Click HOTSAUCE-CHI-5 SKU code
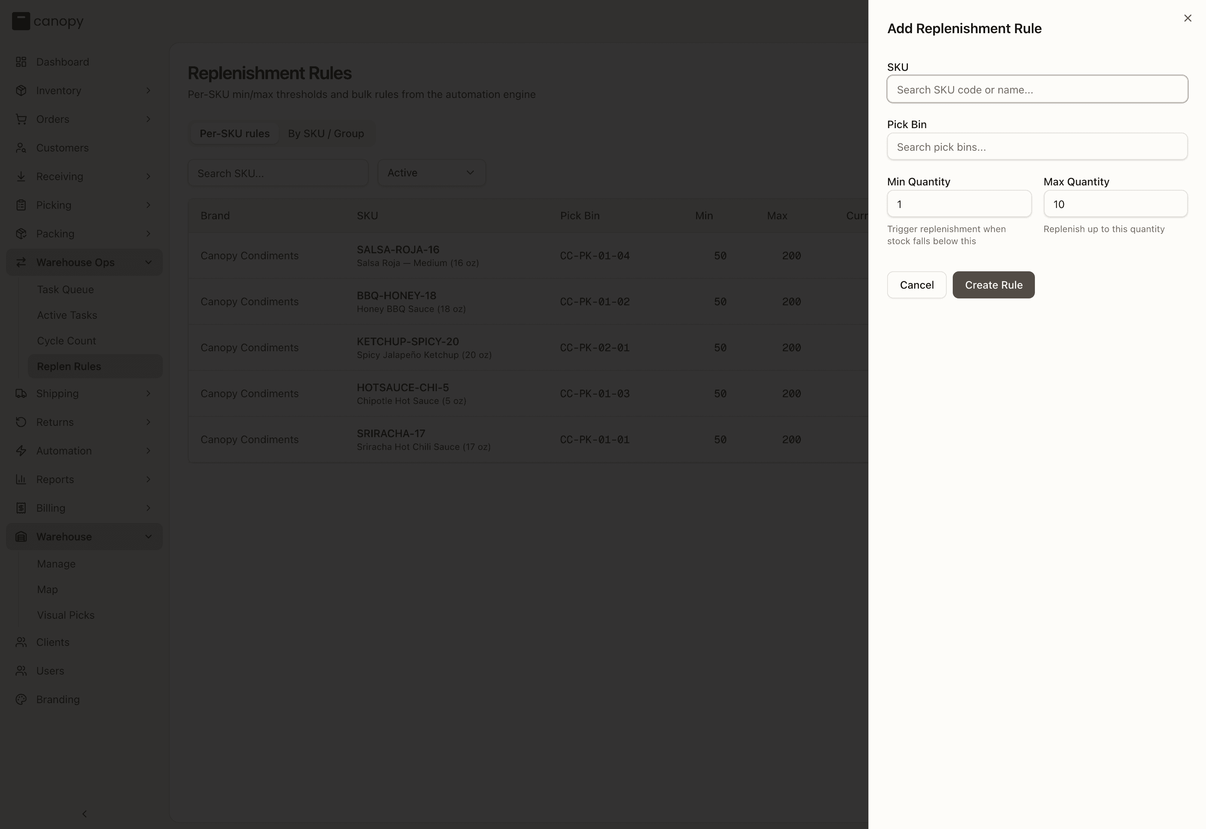This screenshot has height=829, width=1206. (403, 387)
